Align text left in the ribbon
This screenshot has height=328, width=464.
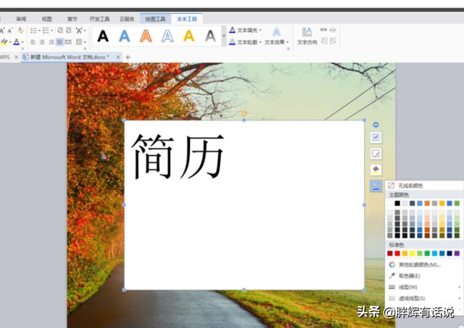coord(33,42)
